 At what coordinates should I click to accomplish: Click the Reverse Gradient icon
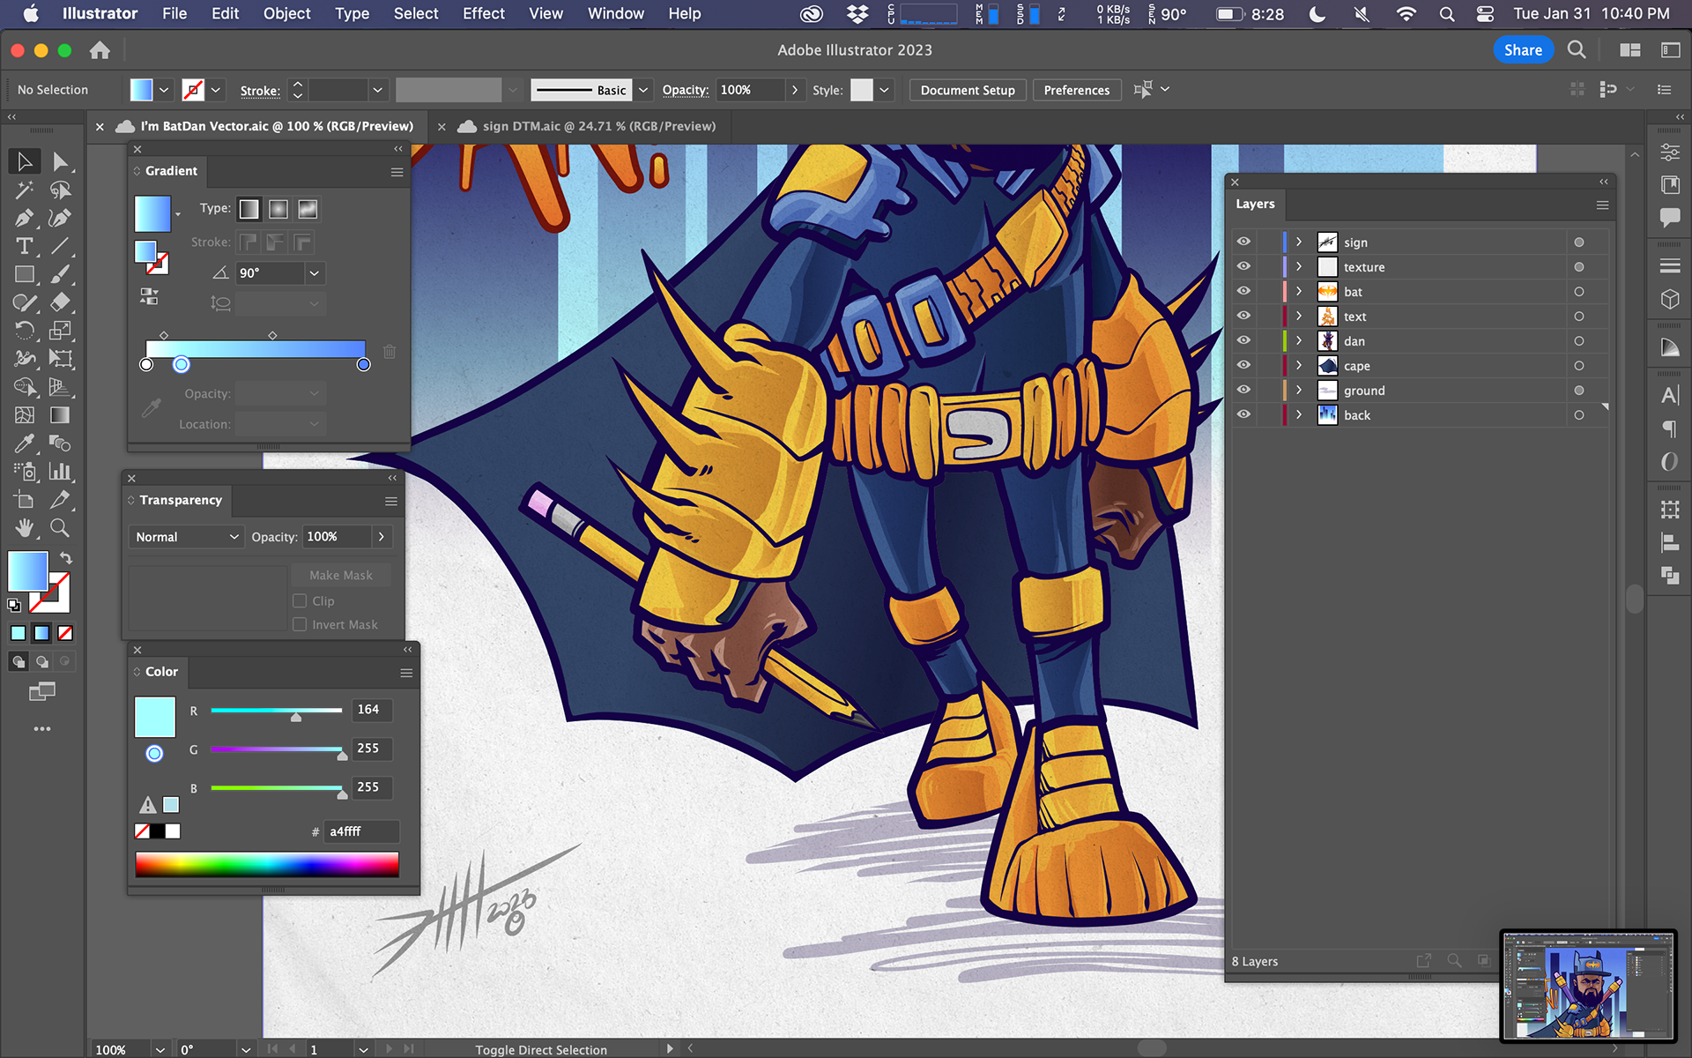149,296
